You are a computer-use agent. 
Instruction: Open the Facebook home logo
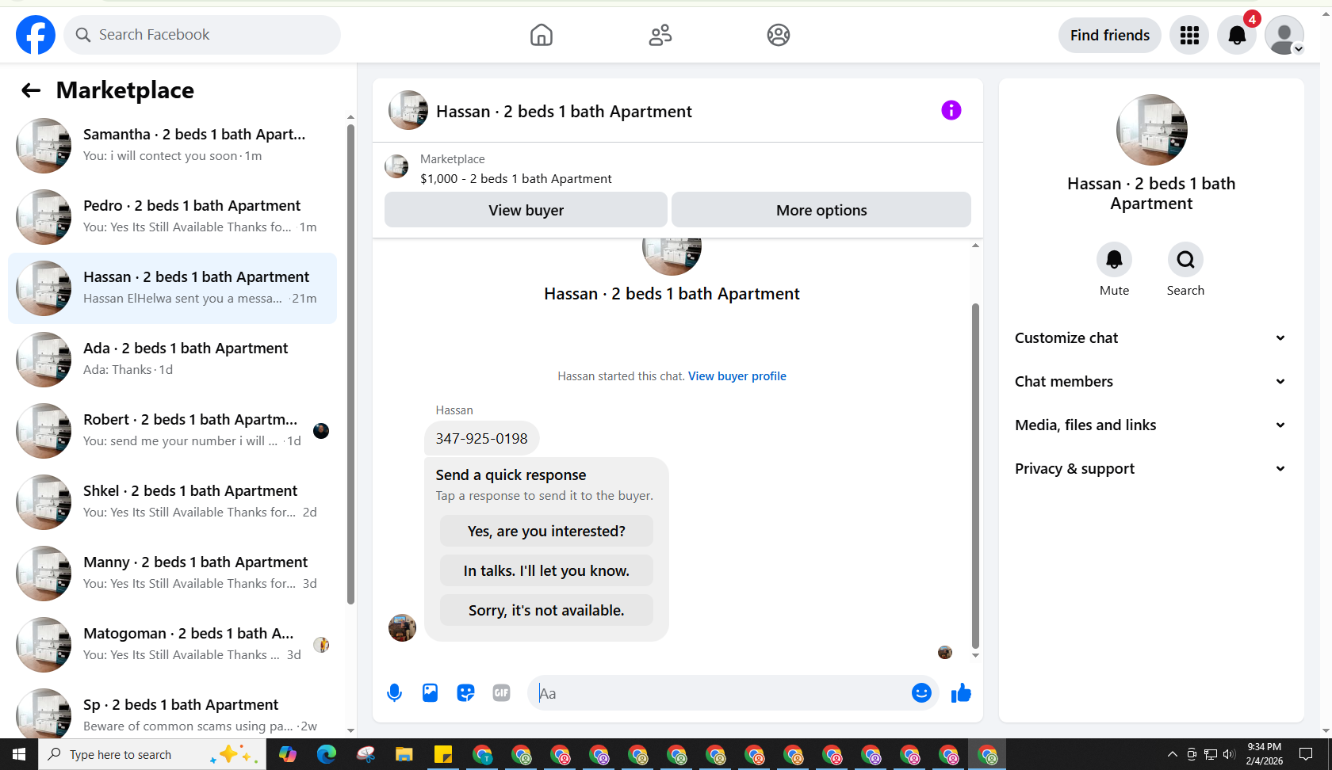(36, 35)
